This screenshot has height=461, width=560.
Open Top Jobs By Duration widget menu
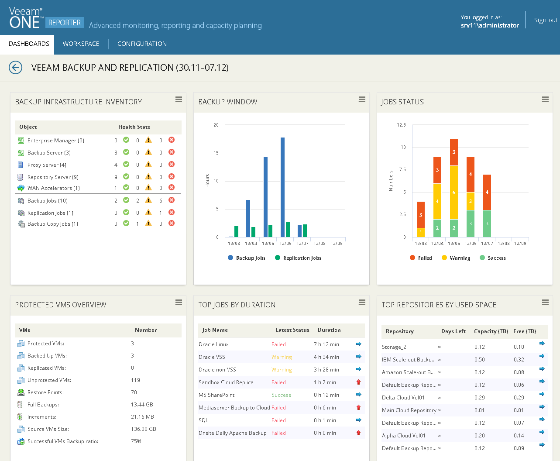(362, 303)
